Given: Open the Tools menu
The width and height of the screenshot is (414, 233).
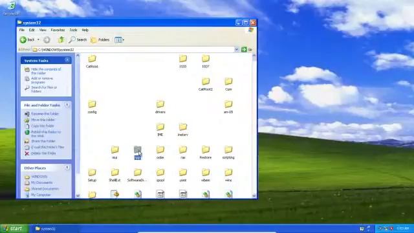Looking at the screenshot, I should click(x=73, y=30).
